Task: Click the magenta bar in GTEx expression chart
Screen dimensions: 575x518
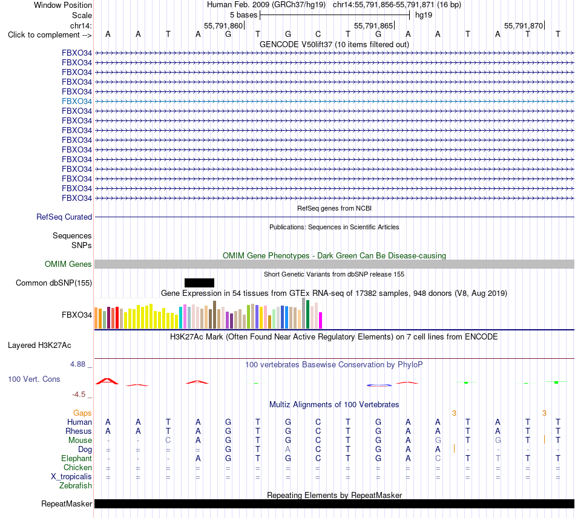Action: [321, 320]
